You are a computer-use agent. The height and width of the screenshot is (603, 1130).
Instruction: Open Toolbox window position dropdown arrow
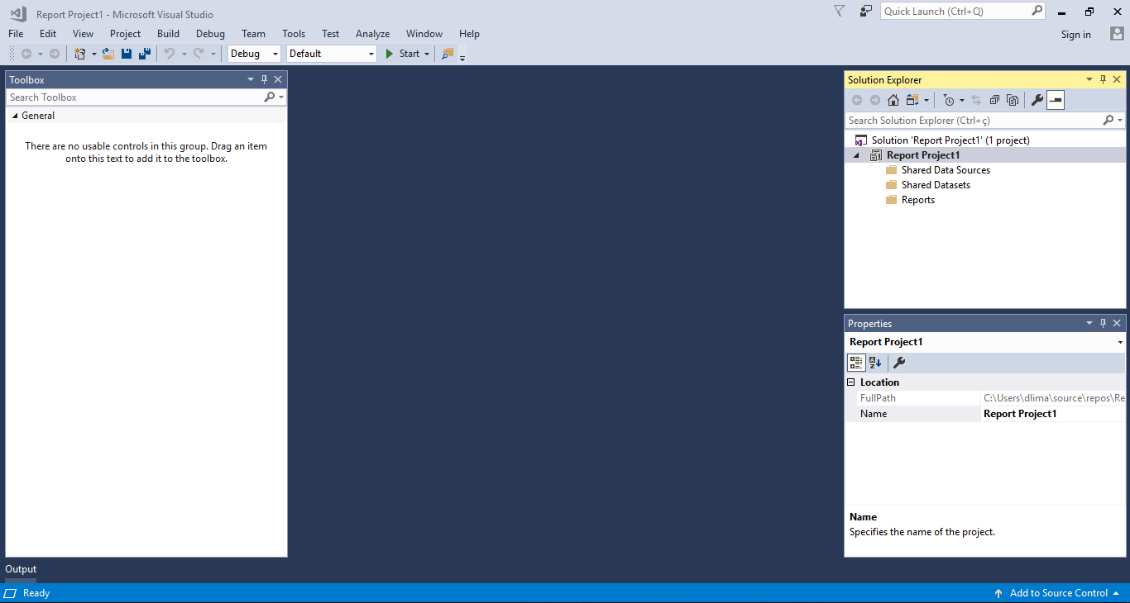coord(251,79)
